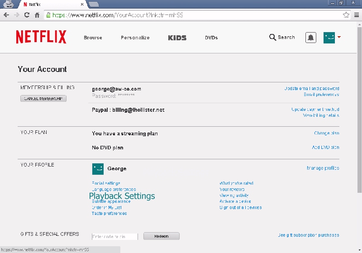This screenshot has width=362, height=253.
Task: Click George's profile avatar image
Action: (x=98, y=169)
